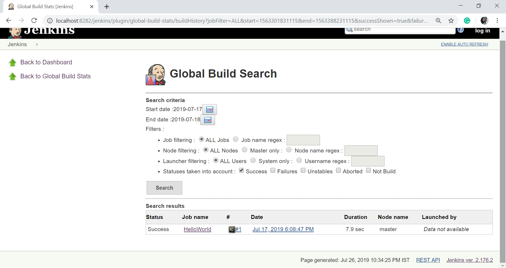Click the browser address bar URL
The height and width of the screenshot is (268, 506).
242,21
